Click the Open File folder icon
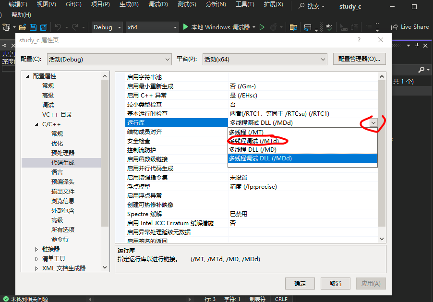Image resolution: width=433 pixels, height=302 pixels. (x=22, y=27)
